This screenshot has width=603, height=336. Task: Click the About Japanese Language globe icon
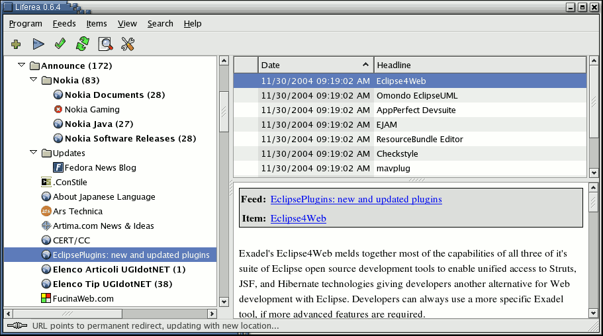(x=46, y=196)
